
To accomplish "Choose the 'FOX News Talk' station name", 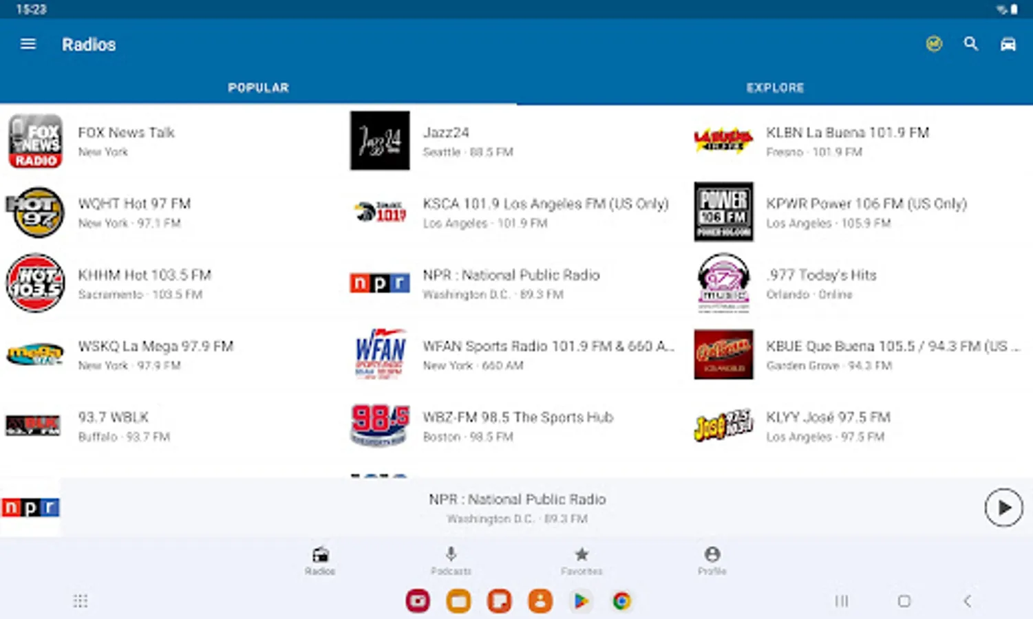I will coord(127,133).
